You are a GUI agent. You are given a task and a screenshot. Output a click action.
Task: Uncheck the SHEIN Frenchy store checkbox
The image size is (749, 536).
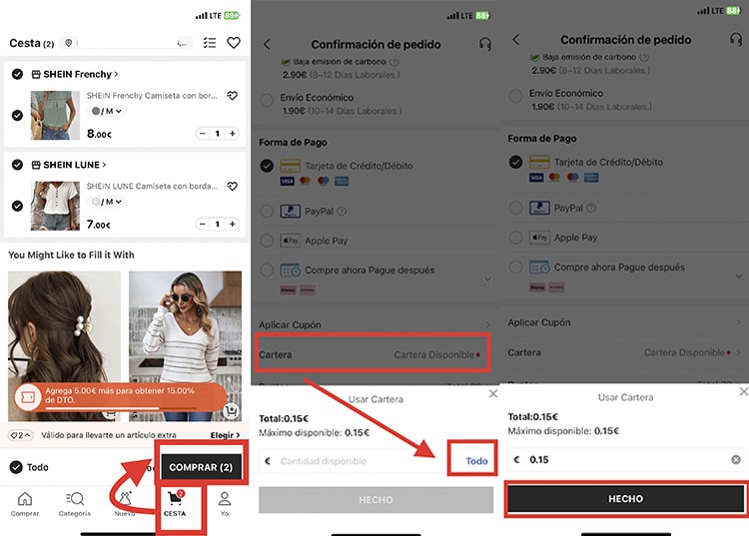[17, 74]
